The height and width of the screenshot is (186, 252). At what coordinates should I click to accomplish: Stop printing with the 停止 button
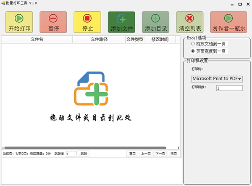[x=87, y=22]
